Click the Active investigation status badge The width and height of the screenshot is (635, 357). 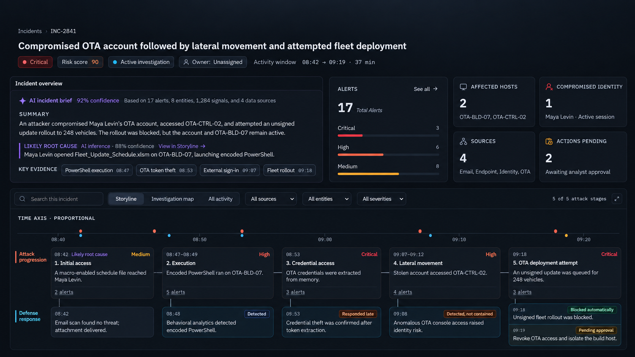point(141,62)
